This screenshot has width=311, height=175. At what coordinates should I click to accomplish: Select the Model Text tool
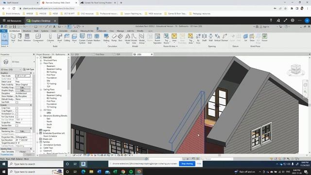pos(127,38)
